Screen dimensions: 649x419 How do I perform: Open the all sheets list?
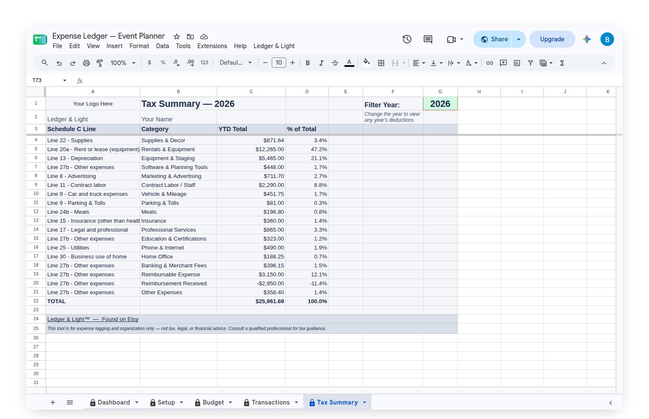(x=70, y=402)
